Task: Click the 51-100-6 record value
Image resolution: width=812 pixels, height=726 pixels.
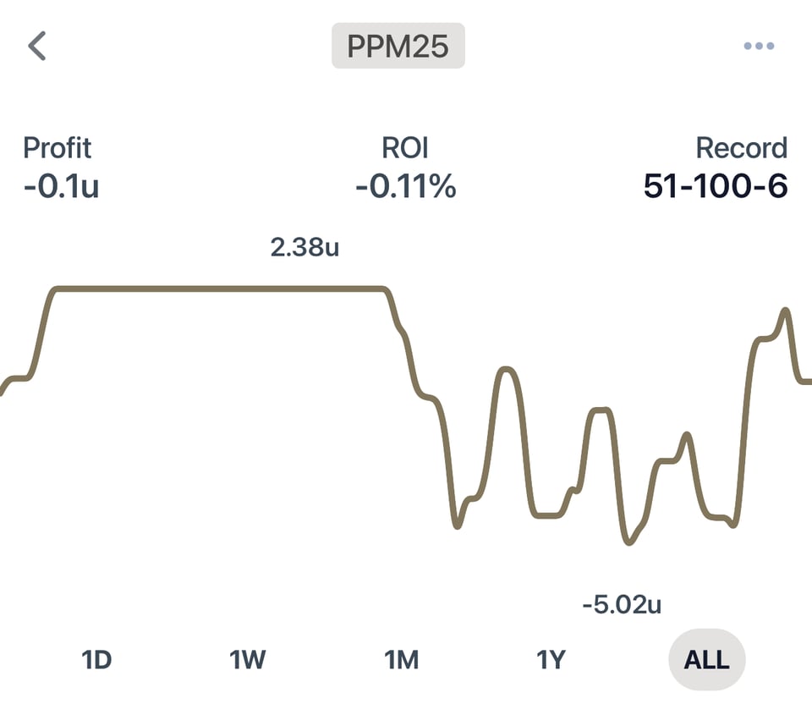Action: 716,186
